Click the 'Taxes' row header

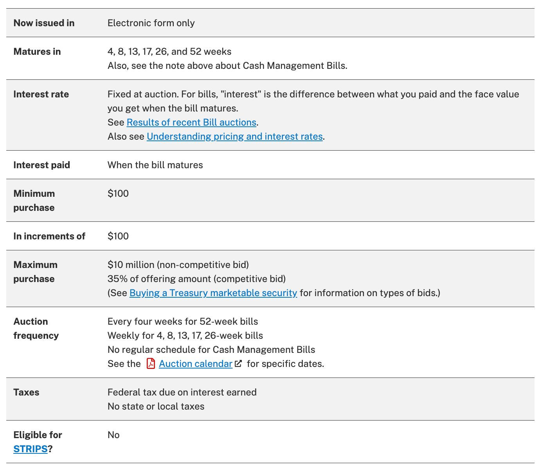[x=26, y=392]
